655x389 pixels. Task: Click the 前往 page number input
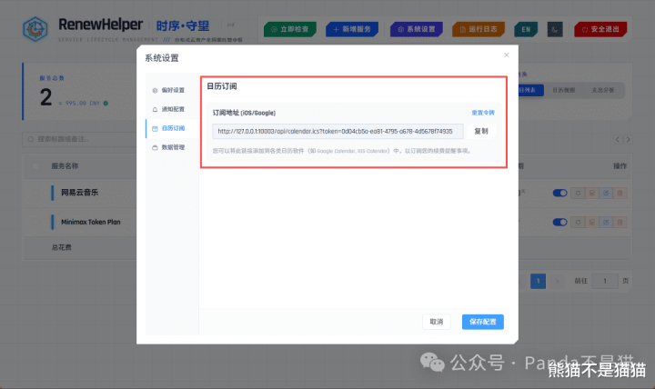pos(604,281)
